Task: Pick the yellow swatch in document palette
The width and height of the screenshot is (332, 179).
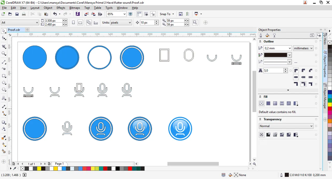Action: pyautogui.click(x=39, y=169)
